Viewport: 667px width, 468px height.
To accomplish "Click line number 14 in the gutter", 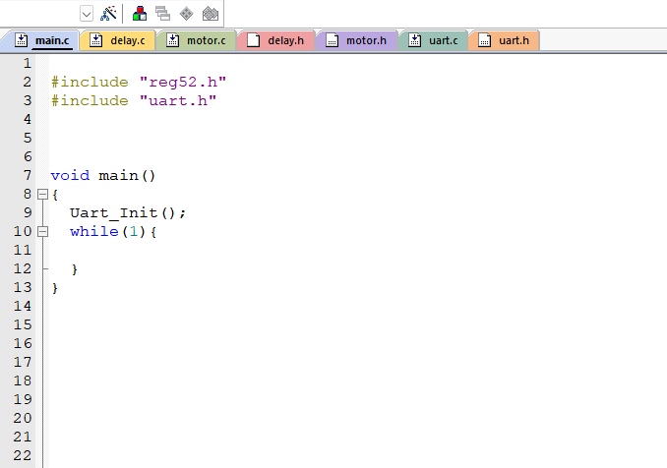I will pyautogui.click(x=23, y=306).
